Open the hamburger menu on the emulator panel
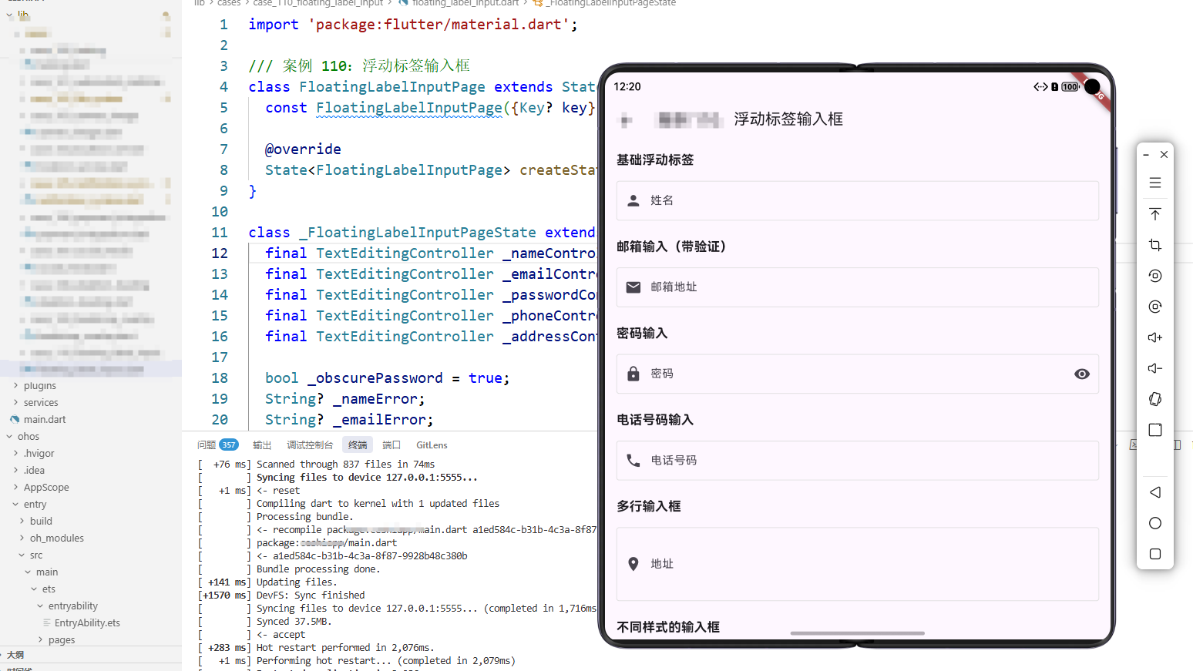The image size is (1193, 671). point(1154,183)
